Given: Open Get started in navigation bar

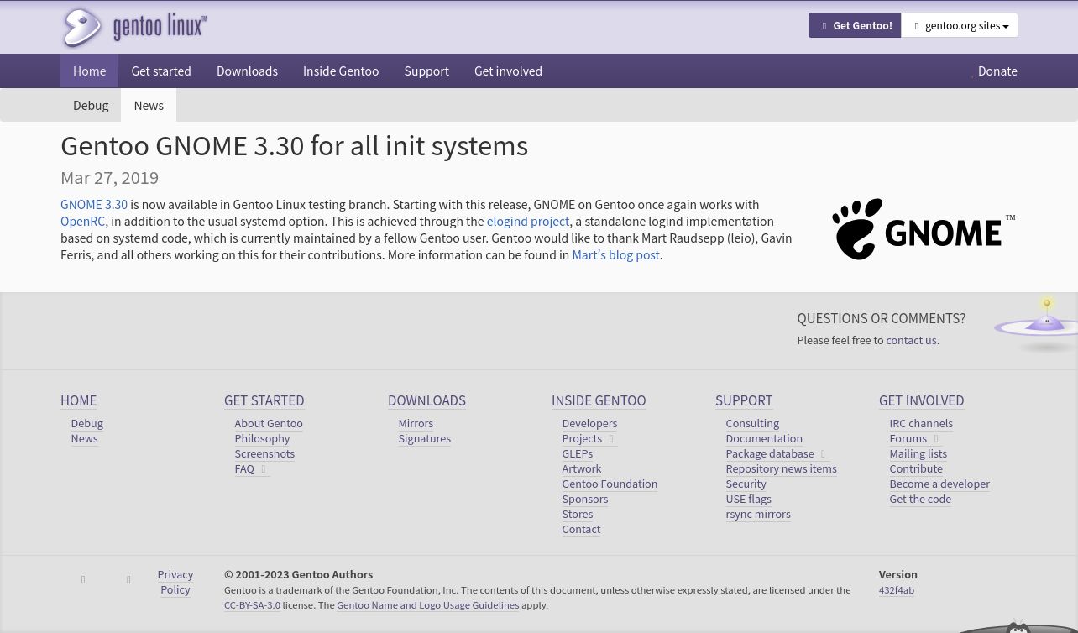Looking at the screenshot, I should coord(161,71).
